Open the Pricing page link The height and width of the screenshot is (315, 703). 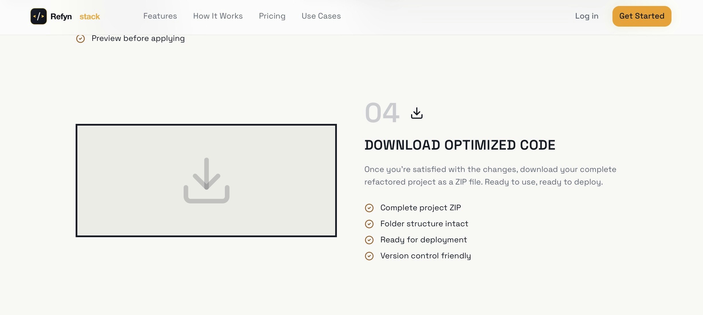[x=272, y=16]
